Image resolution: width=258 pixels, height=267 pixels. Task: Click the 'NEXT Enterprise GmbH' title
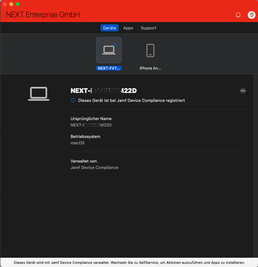pos(43,15)
